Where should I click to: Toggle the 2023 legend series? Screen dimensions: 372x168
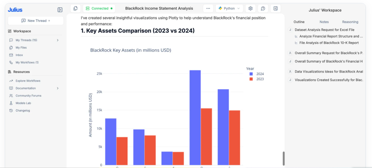(x=257, y=79)
